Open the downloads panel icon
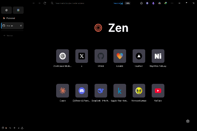Viewport: 197px width, 131px height. click(22, 128)
